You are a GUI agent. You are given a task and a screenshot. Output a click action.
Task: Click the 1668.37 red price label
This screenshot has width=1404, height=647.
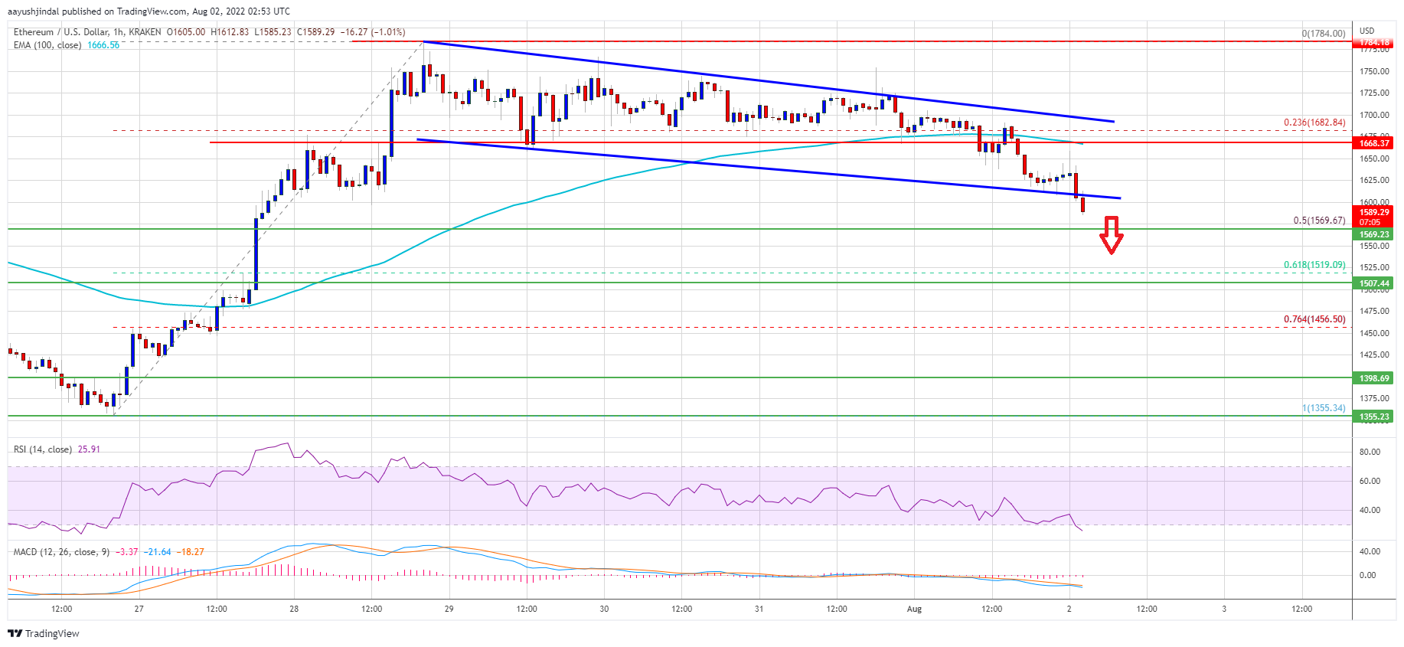click(x=1373, y=143)
